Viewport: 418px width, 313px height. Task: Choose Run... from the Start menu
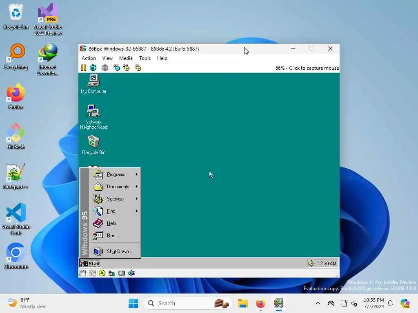(x=115, y=236)
